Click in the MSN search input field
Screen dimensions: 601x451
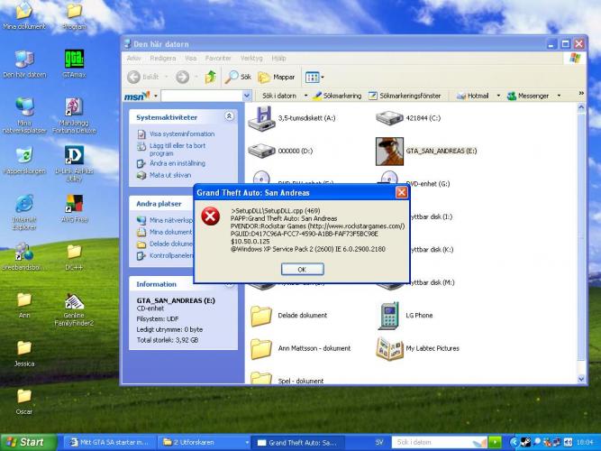pyautogui.click(x=205, y=96)
